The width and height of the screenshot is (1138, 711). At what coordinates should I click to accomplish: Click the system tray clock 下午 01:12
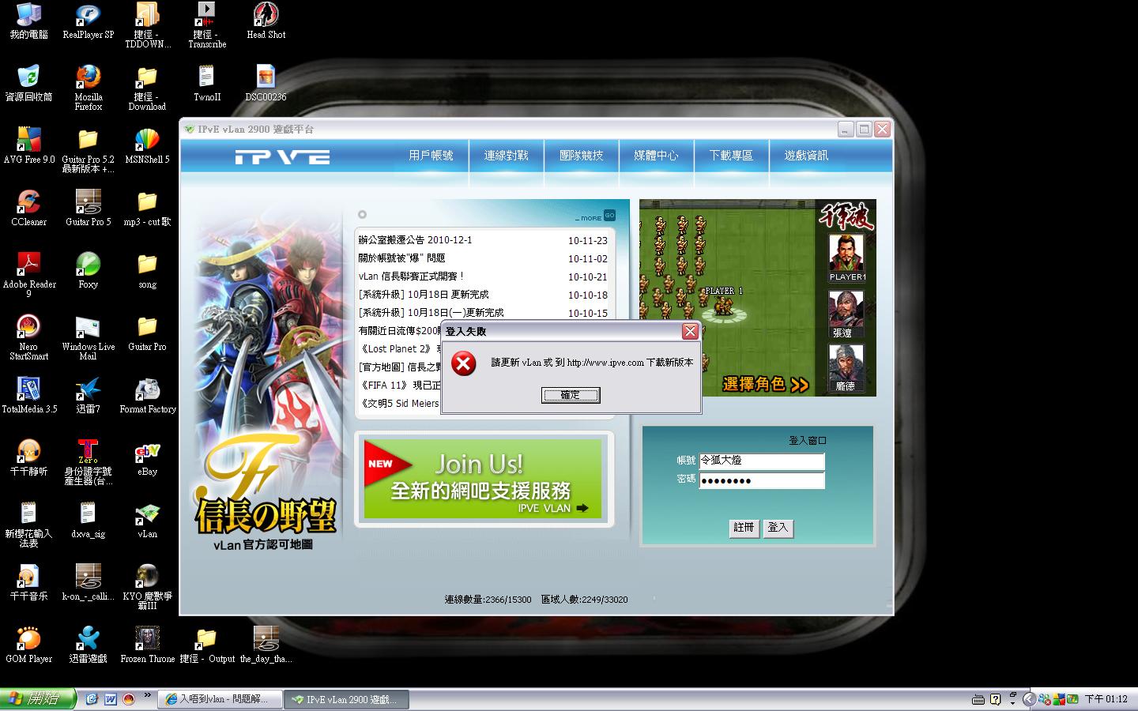[1106, 699]
